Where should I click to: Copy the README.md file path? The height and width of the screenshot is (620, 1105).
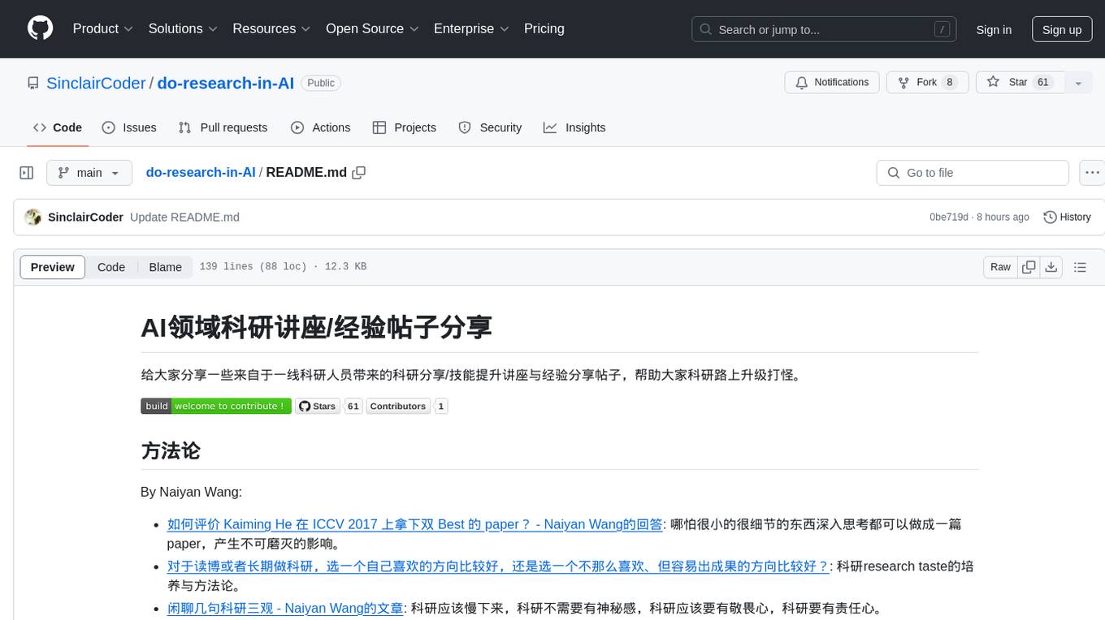click(358, 172)
